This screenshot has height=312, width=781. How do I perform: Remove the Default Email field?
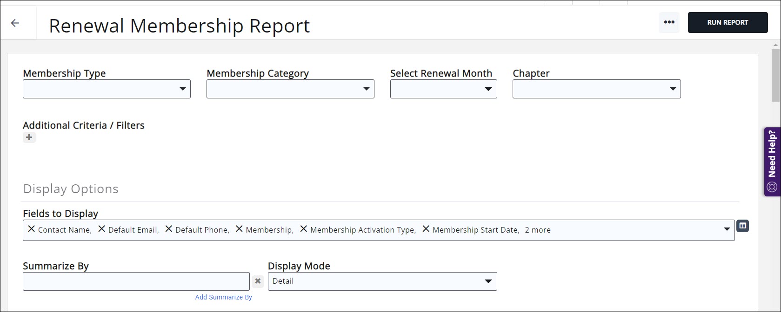(x=101, y=229)
